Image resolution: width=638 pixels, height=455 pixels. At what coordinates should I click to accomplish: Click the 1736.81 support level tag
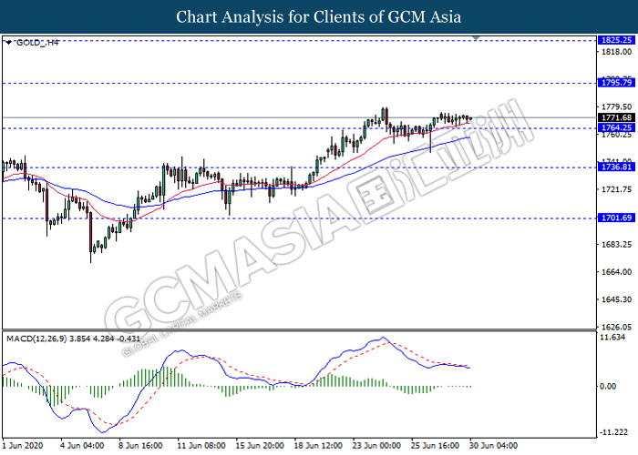tap(616, 167)
